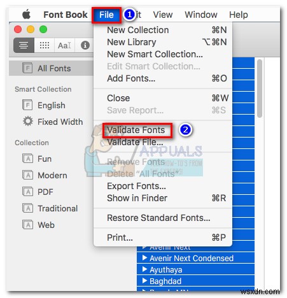Click the Collection section header
The width and height of the screenshot is (287, 298).
tap(32, 143)
